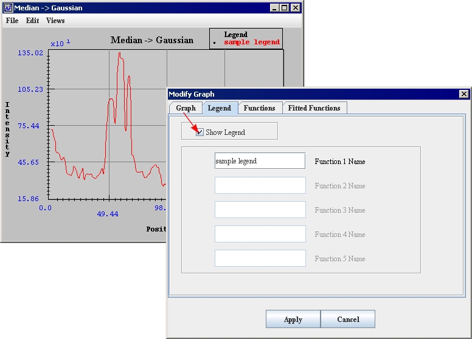The height and width of the screenshot is (339, 472).
Task: Switch to the Graph tab
Action: [x=186, y=108]
